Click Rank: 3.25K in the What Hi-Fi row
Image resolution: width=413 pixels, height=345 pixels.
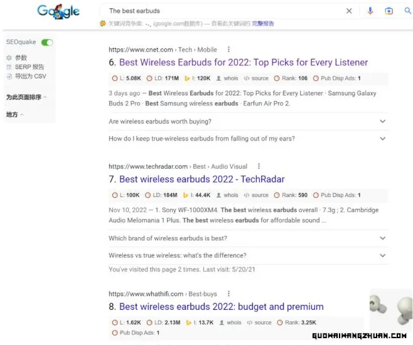297,322
